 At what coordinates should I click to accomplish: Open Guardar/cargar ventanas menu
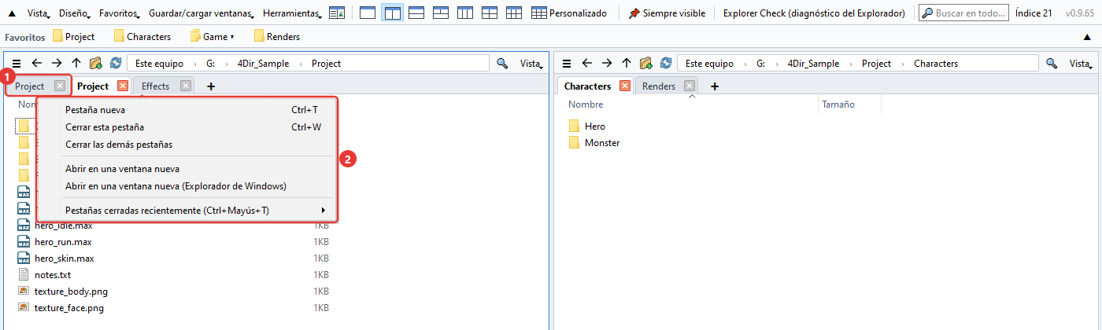(x=202, y=13)
